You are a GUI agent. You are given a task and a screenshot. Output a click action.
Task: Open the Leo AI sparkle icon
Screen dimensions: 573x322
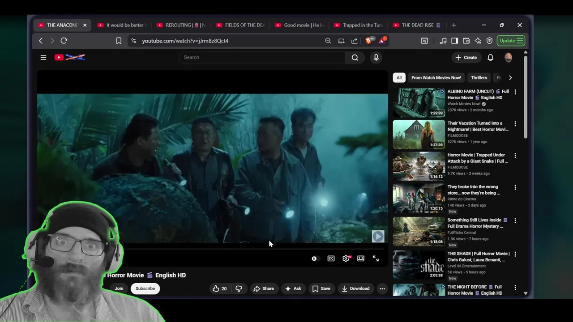click(x=478, y=41)
